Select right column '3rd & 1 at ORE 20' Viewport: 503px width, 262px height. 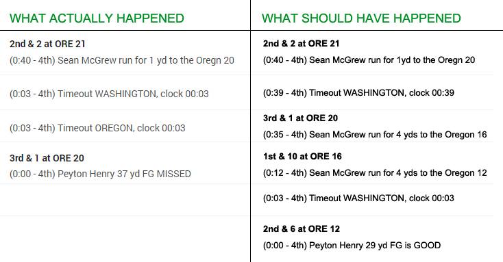coord(301,118)
